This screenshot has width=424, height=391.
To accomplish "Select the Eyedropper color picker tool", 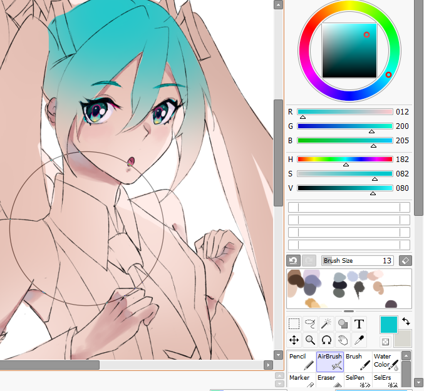I will 359,340.
